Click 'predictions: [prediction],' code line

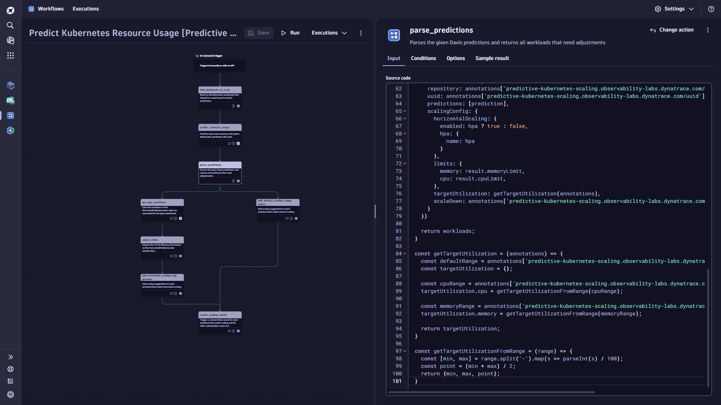click(468, 104)
